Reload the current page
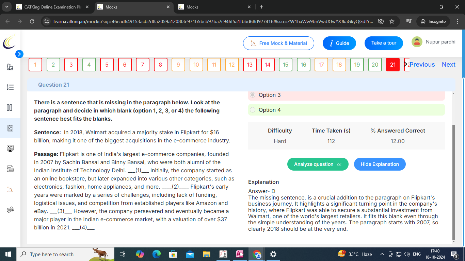The width and height of the screenshot is (465, 261). pos(32,21)
